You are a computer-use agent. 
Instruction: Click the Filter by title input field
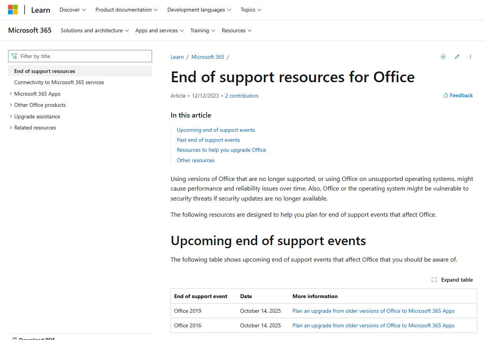coord(80,56)
